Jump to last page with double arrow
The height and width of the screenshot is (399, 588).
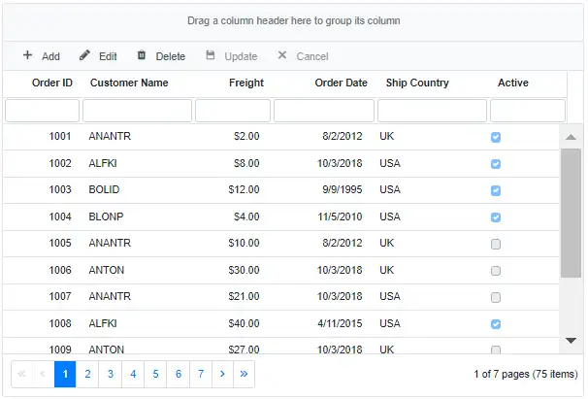point(245,374)
